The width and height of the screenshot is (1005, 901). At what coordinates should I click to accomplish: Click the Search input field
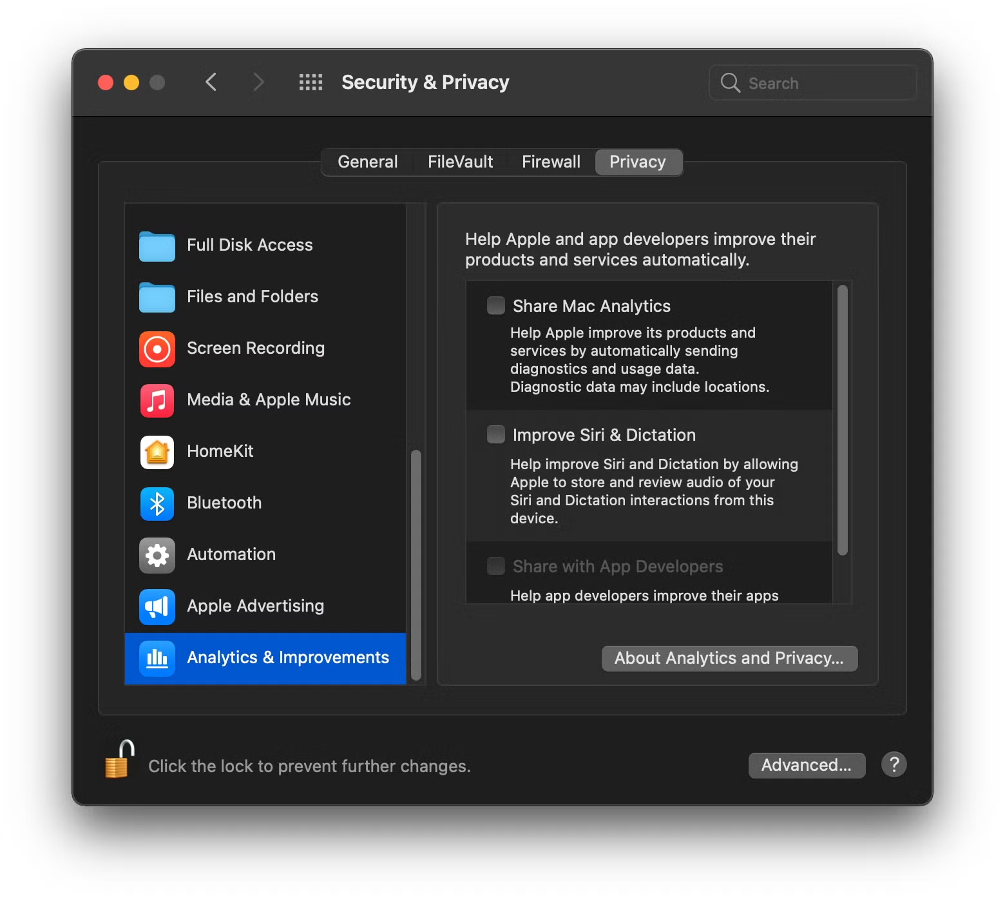coord(812,82)
